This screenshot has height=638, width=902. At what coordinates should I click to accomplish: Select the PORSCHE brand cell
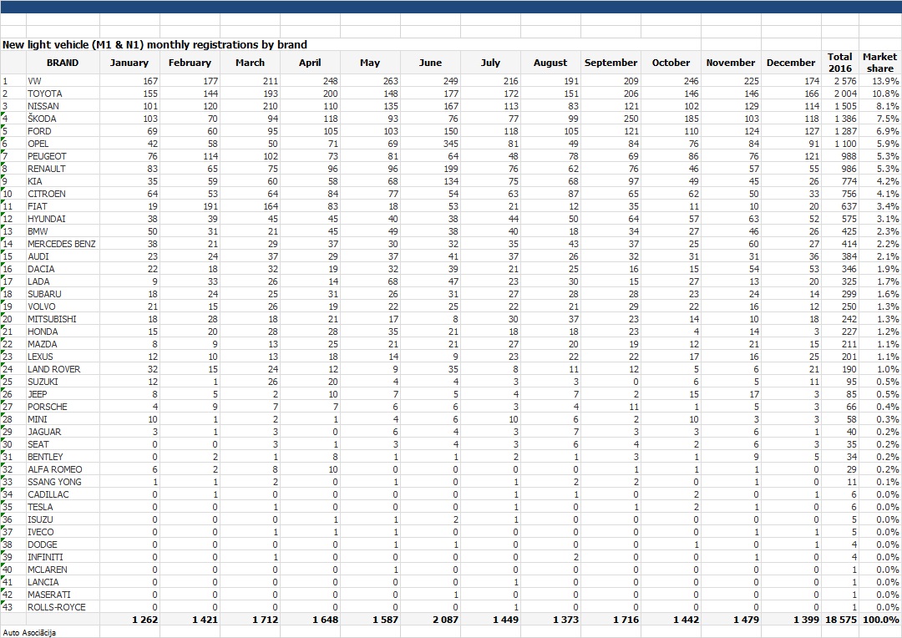coord(63,407)
